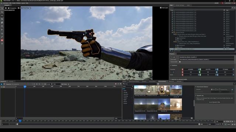Click the green Y axis label of Rotate
This screenshot has width=236, height=132.
[x=200, y=72]
